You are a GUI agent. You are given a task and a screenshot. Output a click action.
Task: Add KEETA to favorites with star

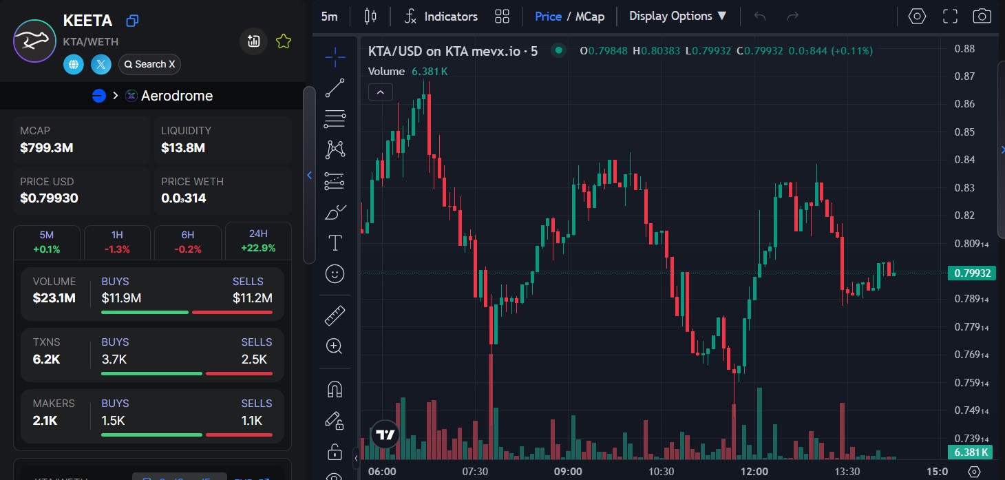click(x=283, y=41)
